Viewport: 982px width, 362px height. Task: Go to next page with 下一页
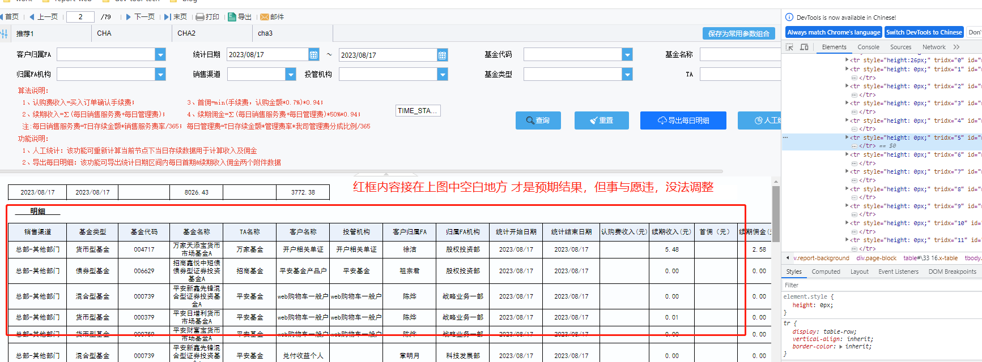pyautogui.click(x=140, y=17)
